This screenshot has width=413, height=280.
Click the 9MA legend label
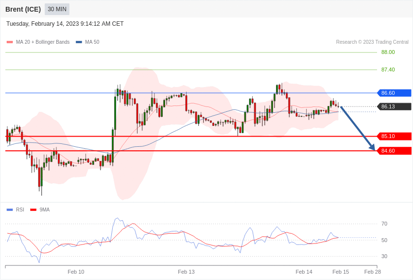click(45, 210)
